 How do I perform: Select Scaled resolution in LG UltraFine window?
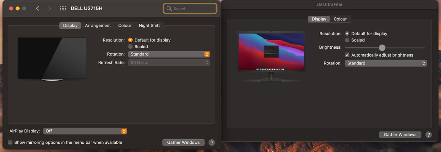pos(347,40)
